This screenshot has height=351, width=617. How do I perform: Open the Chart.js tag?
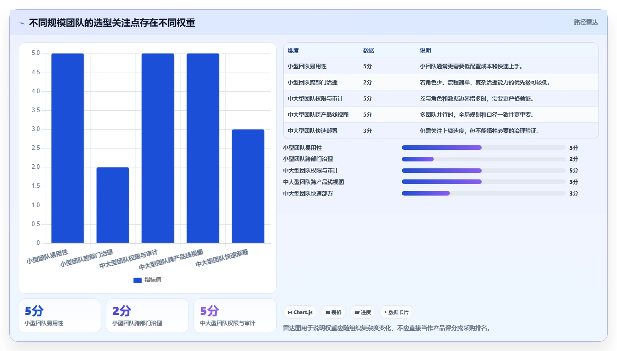coord(300,312)
